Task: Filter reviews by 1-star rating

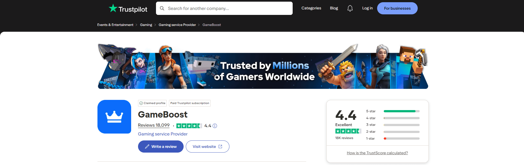Action: tap(401, 139)
